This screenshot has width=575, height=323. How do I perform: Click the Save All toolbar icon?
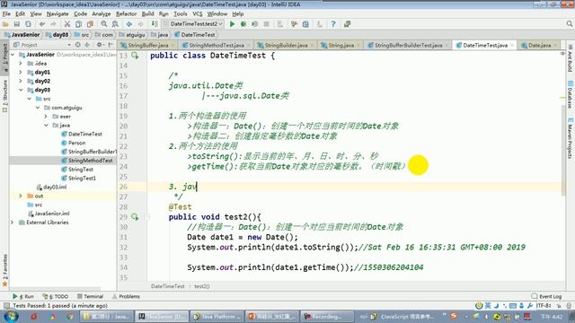click(17, 24)
